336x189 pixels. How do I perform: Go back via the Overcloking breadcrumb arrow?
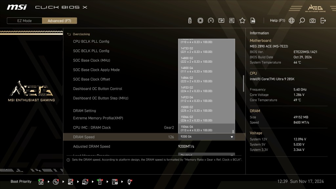click(69, 34)
